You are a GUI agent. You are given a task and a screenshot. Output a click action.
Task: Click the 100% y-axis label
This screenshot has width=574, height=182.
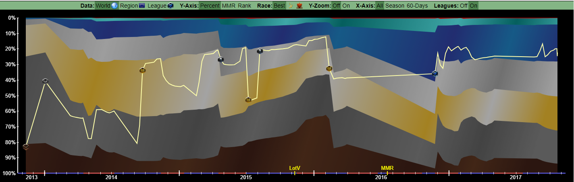click(9, 173)
